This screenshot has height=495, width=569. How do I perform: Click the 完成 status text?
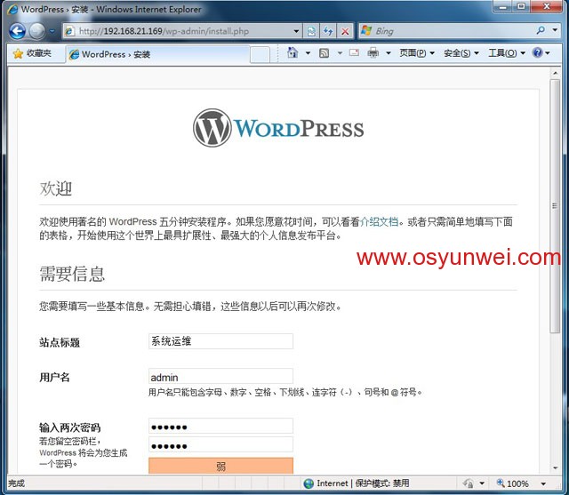[x=16, y=483]
